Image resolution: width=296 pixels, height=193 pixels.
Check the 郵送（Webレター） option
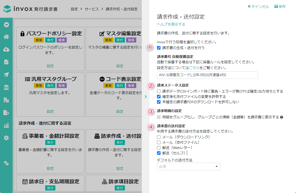[159, 148]
